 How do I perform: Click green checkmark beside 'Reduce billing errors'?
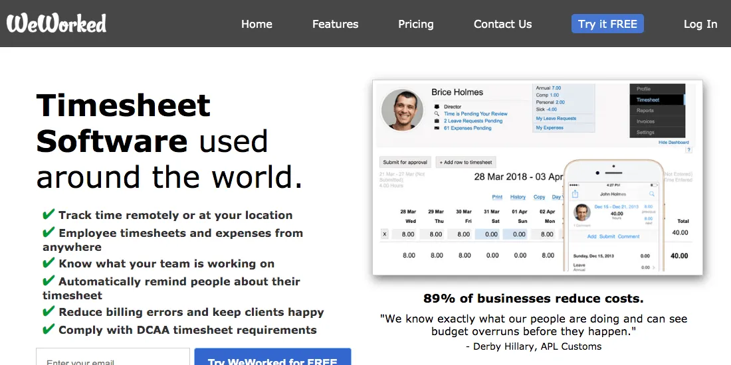tap(49, 311)
